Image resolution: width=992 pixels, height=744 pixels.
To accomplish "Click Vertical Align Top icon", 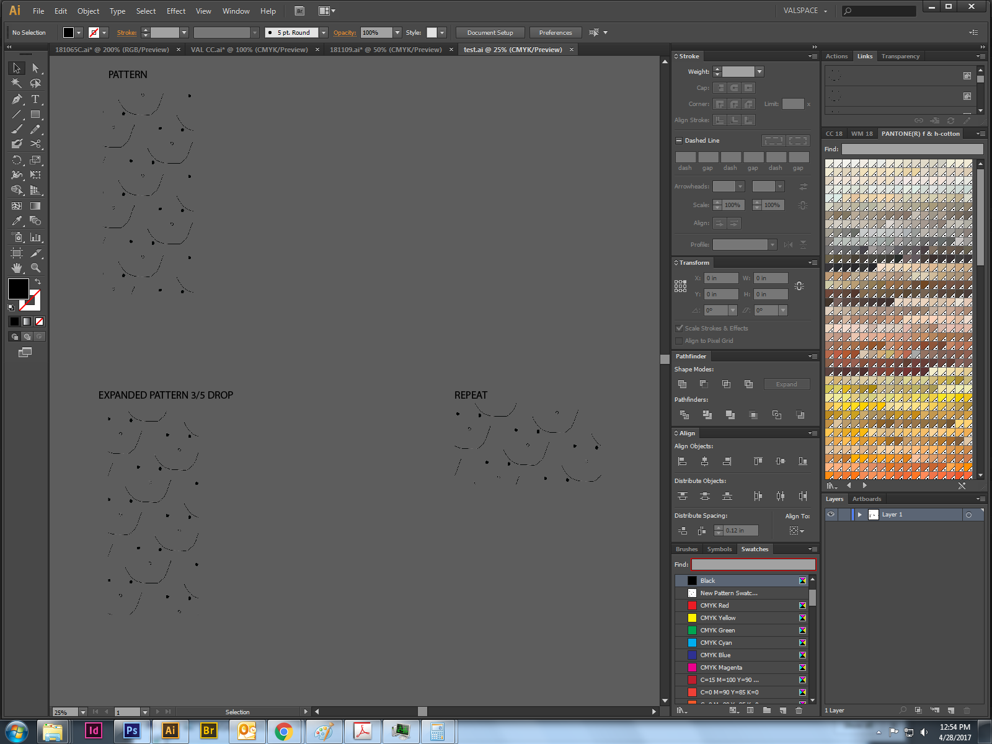I will (x=758, y=461).
